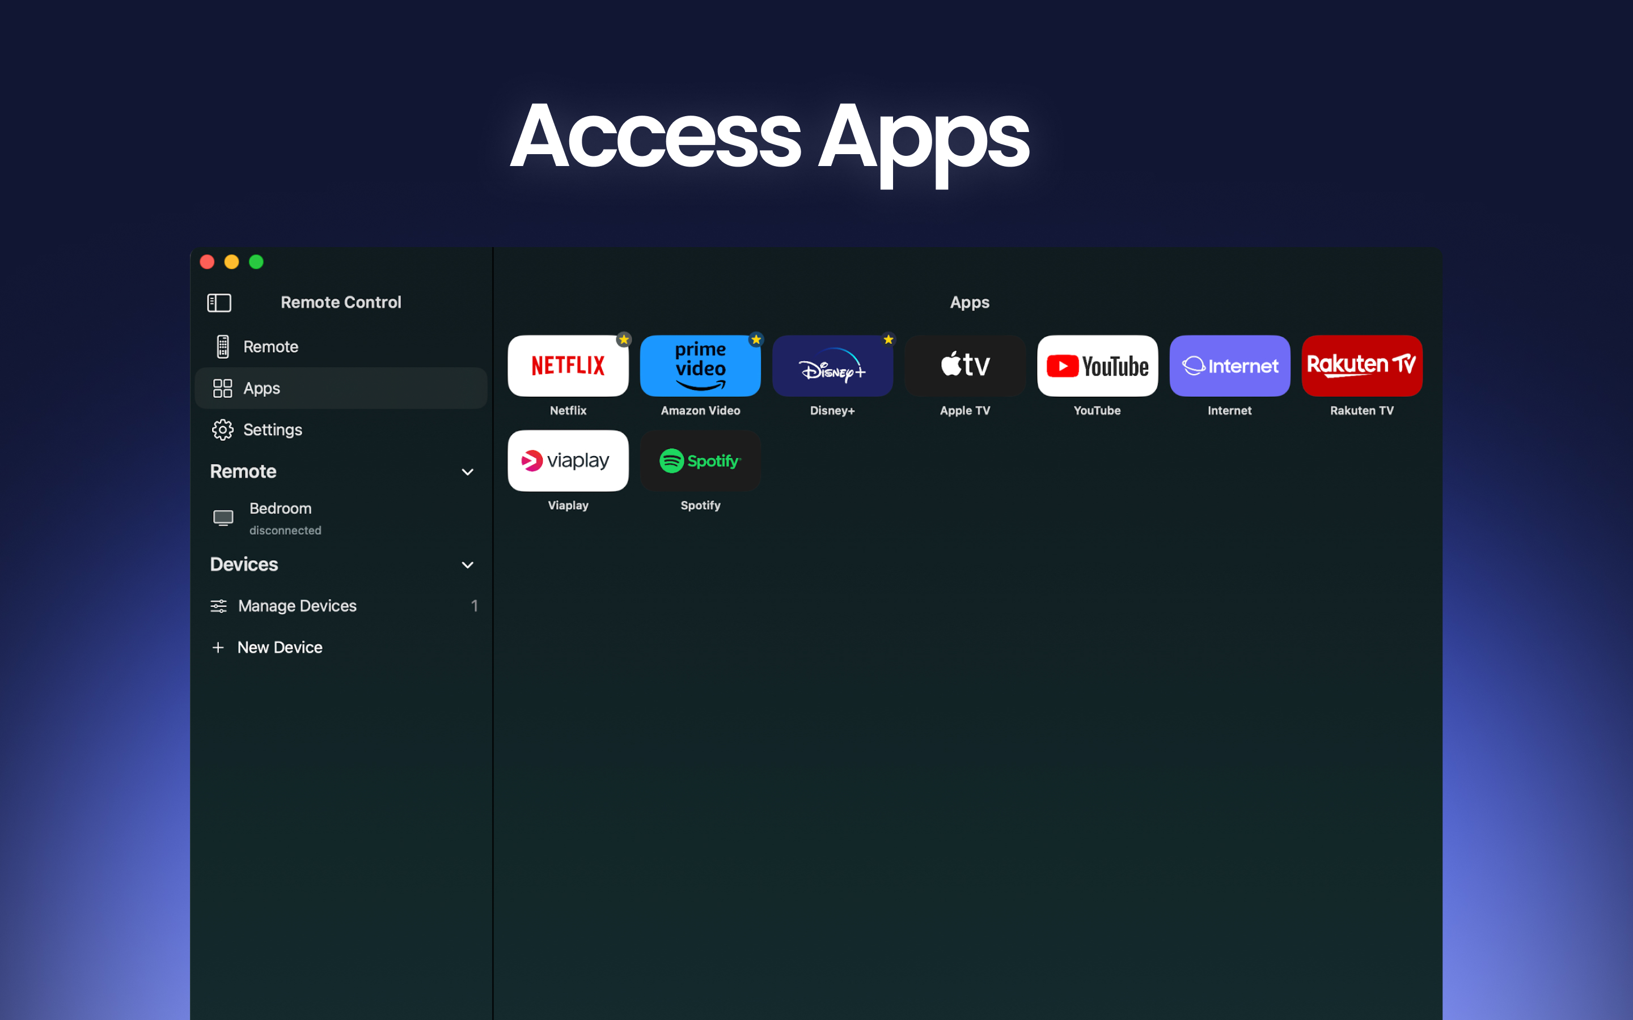Toggle favorite star on Netflix tile
The height and width of the screenshot is (1020, 1633).
[x=624, y=339]
